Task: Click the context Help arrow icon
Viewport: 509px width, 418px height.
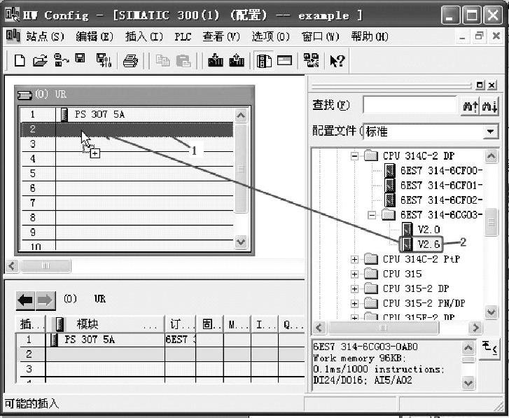Action: pyautogui.click(x=337, y=61)
